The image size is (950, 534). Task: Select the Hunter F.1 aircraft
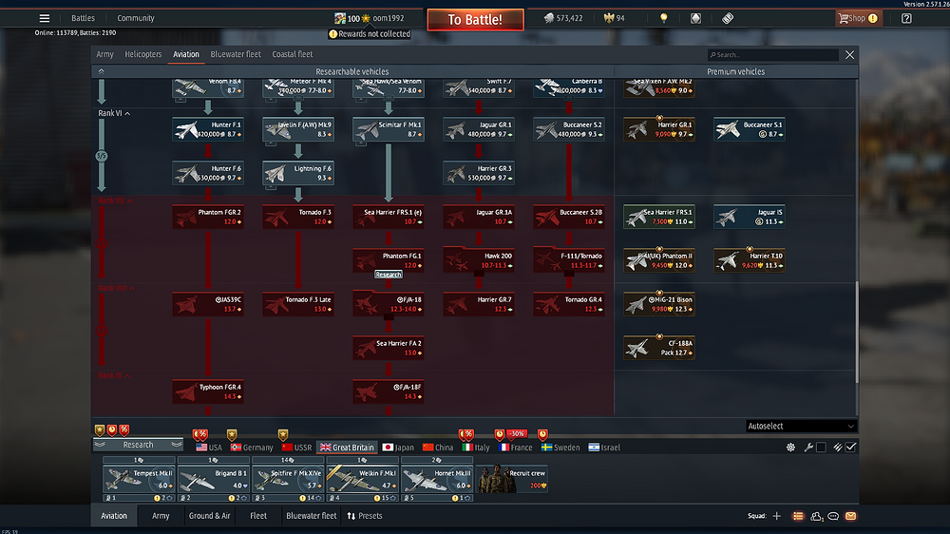[208, 129]
